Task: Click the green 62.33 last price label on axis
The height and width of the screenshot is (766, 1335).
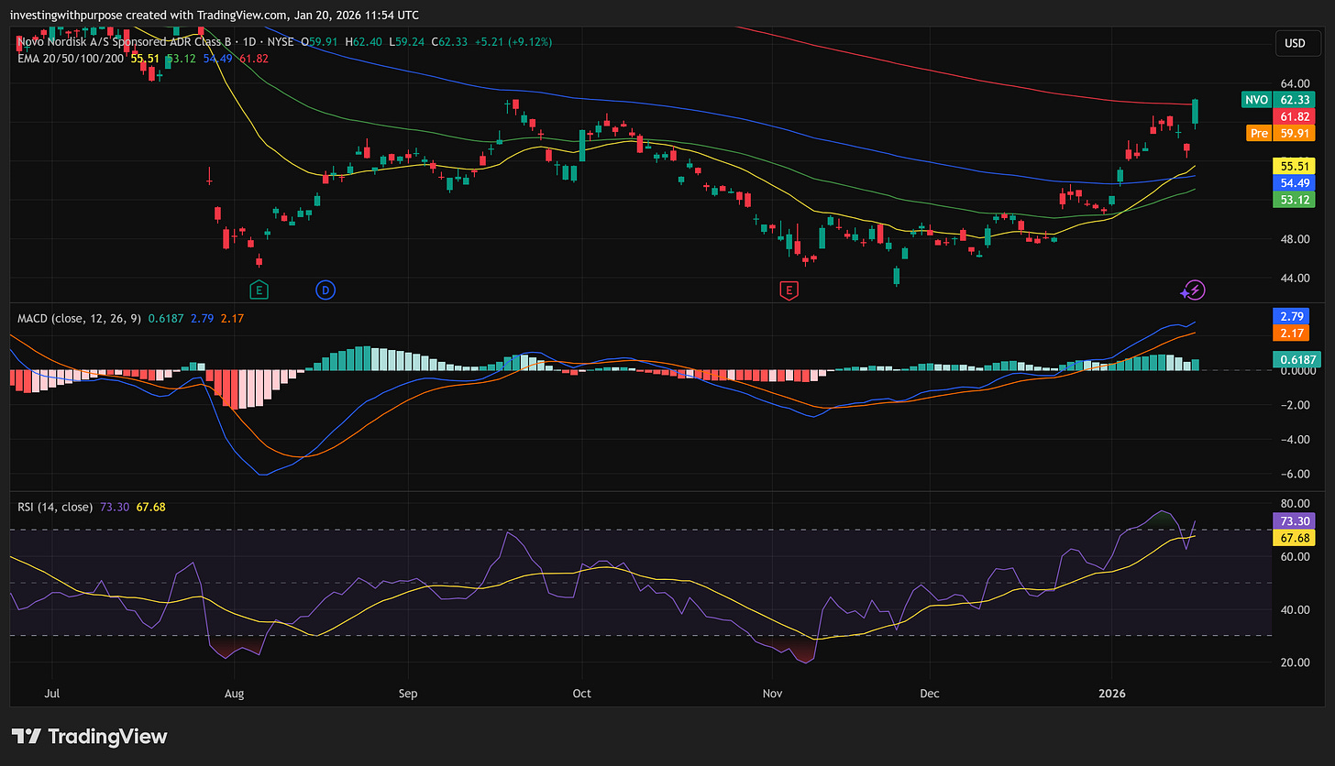Action: (1294, 99)
